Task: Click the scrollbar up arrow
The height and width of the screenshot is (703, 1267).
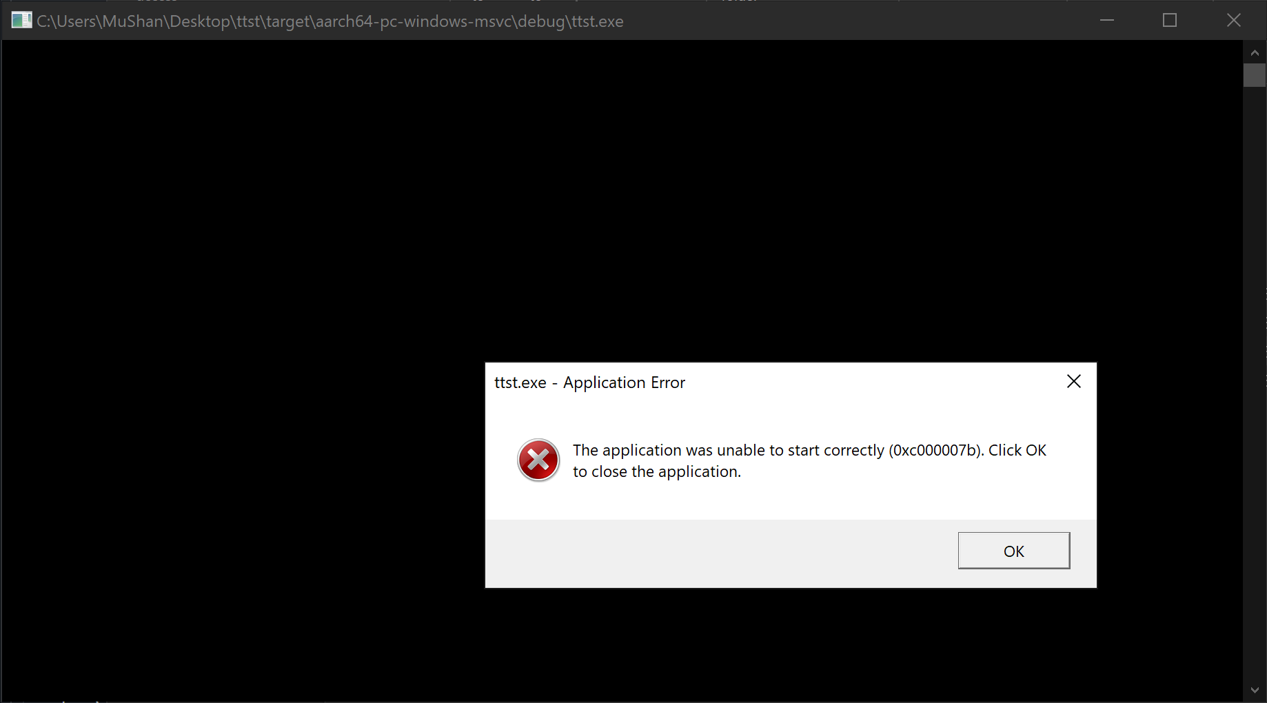Action: pos(1254,52)
